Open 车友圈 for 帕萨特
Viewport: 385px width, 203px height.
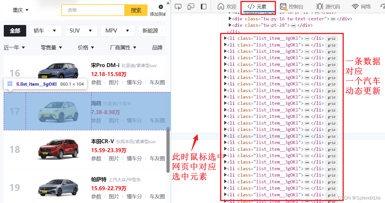157,197
